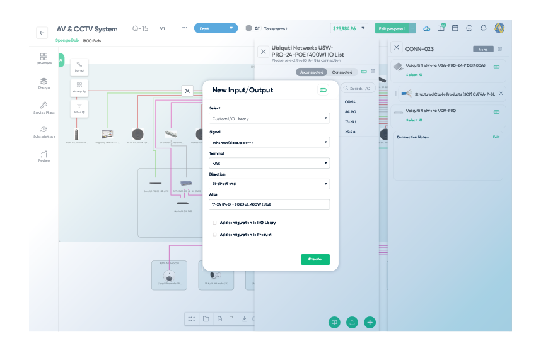Expand the Terminal dropdown showing rj45
536x346 pixels.
click(269, 163)
